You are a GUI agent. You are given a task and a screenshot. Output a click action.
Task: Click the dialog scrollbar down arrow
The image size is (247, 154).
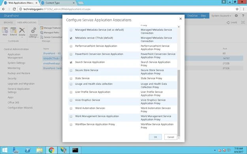tap(179, 138)
